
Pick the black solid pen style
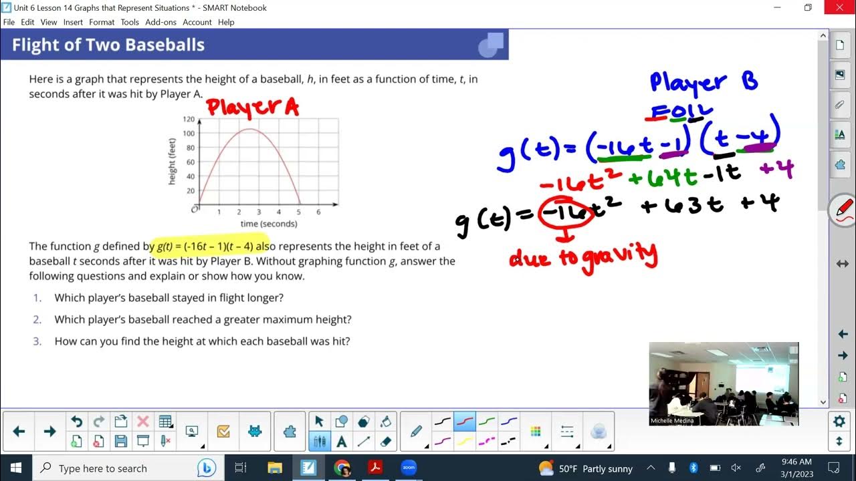click(x=443, y=422)
